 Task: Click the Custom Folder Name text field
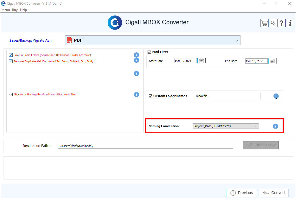(228, 96)
